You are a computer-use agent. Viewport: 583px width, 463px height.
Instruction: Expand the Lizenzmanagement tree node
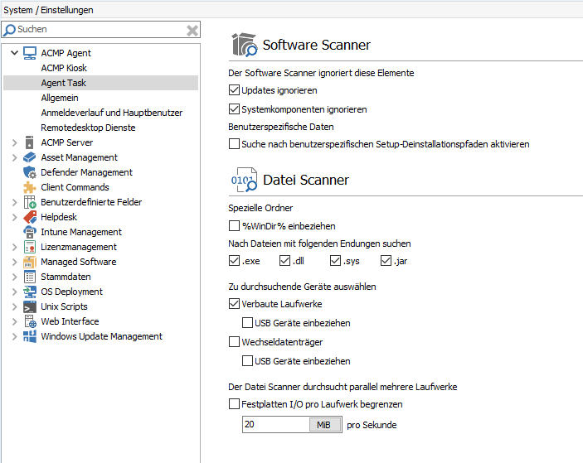pos(14,247)
